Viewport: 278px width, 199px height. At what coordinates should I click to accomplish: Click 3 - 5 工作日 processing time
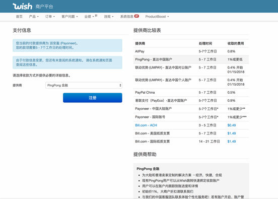pyautogui.click(x=207, y=125)
